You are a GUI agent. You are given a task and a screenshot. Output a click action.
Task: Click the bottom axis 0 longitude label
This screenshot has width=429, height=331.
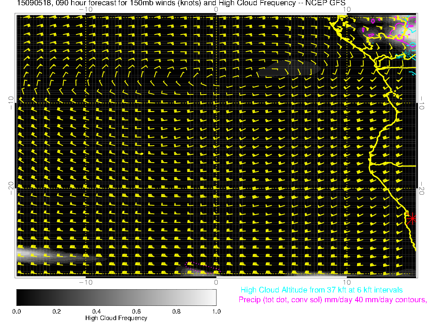pyautogui.click(x=216, y=282)
